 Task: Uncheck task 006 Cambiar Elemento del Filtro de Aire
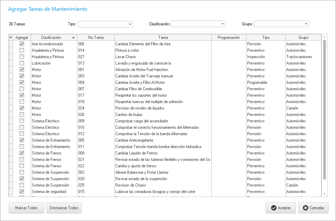[22, 44]
